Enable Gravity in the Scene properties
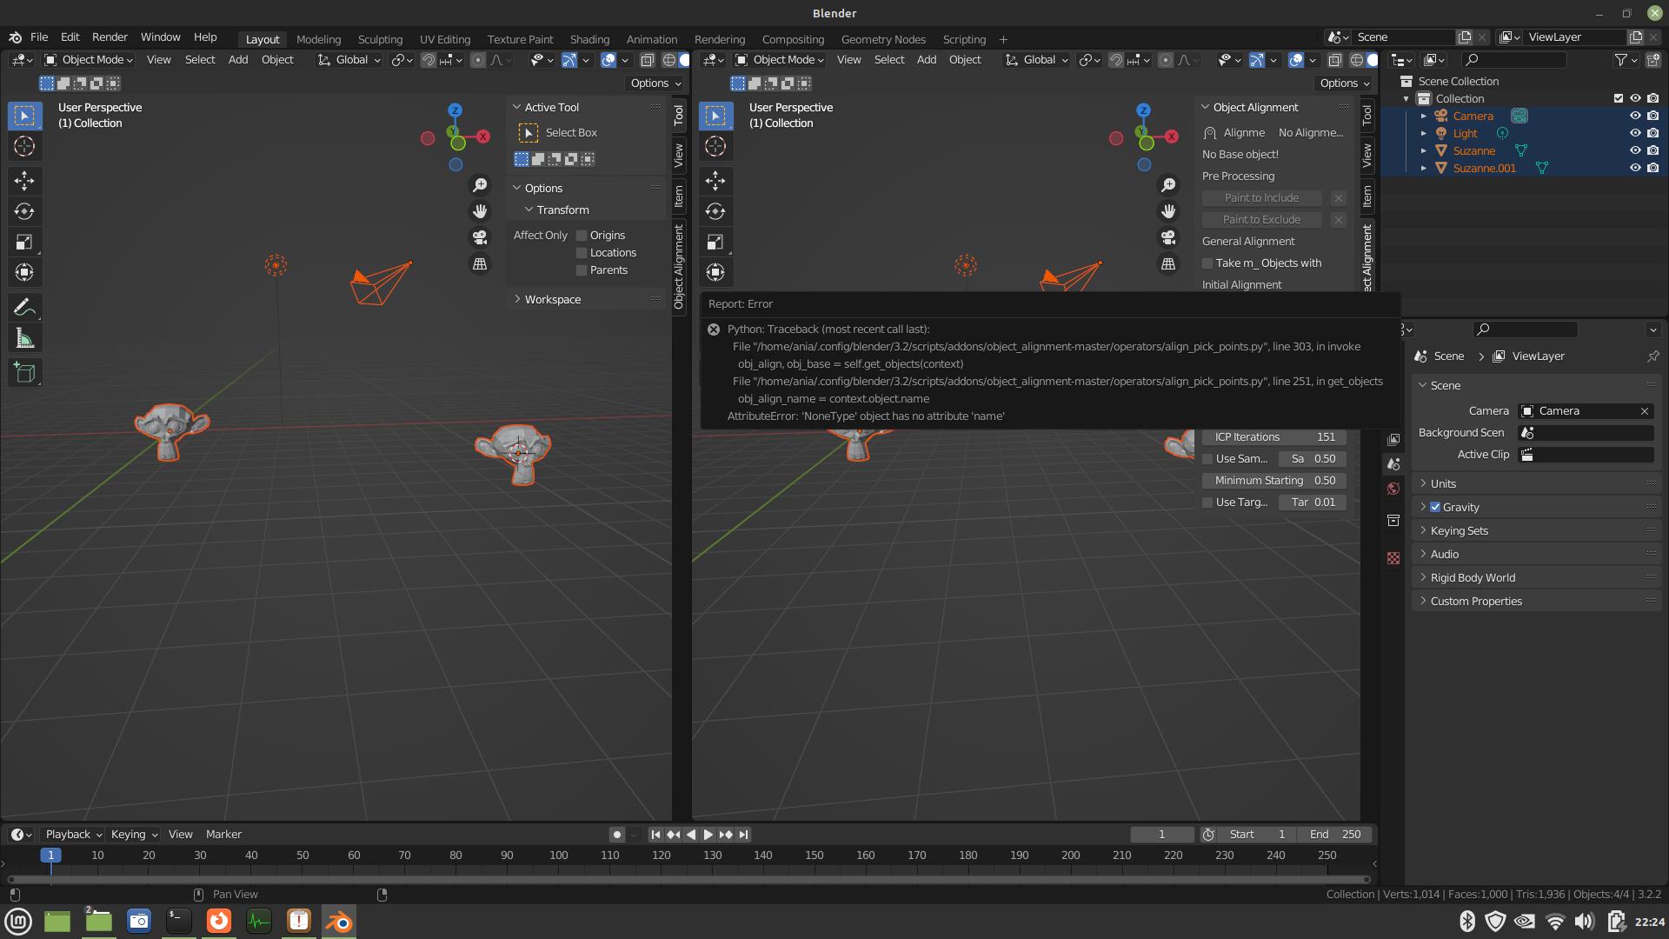Image resolution: width=1669 pixels, height=939 pixels. 1435,507
